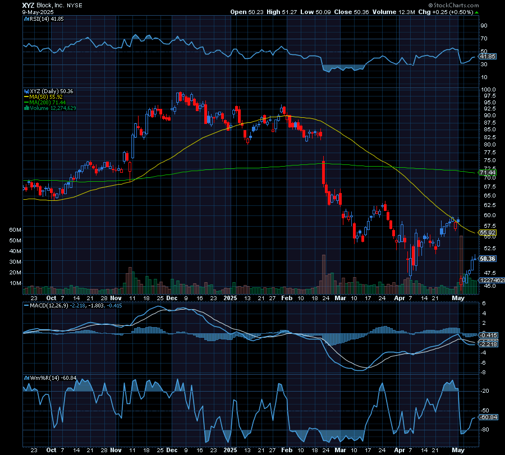The image size is (505, 455).
Task: Click the MACD(12,26,9) legend icon
Action: tap(26, 305)
